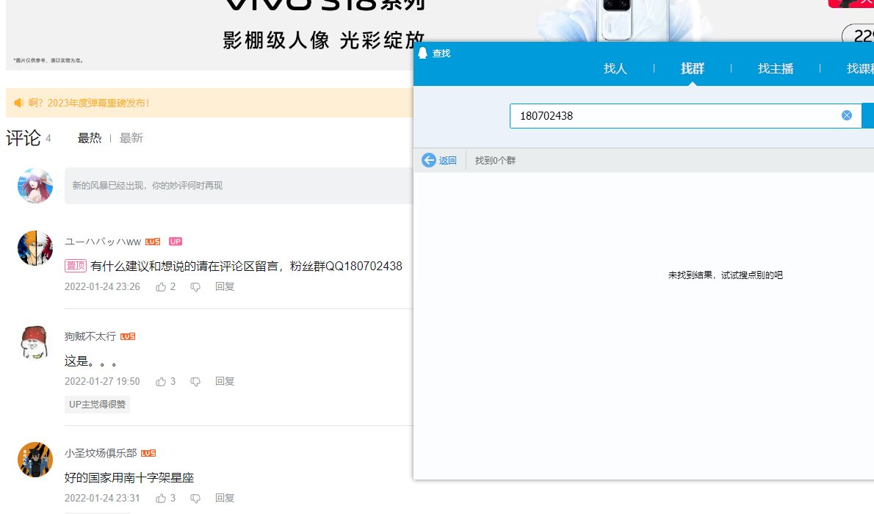The height and width of the screenshot is (514, 874).
Task: Open ユーハバッハww avatar
Action: pyautogui.click(x=35, y=248)
